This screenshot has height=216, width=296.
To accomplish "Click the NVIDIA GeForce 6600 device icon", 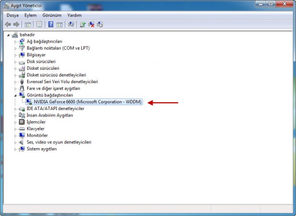I will click(29, 102).
